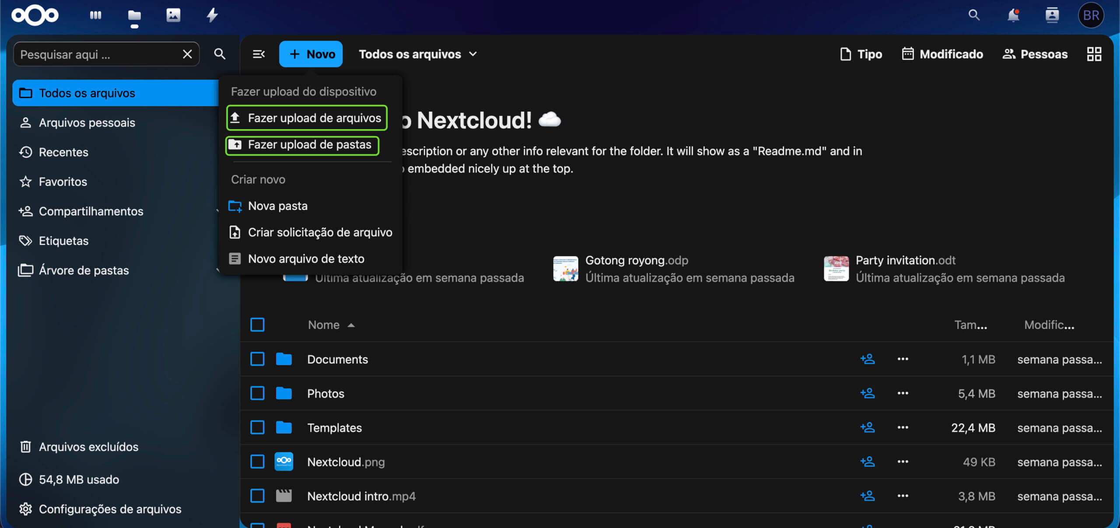Select Criar solicitação de arquivo
The height and width of the screenshot is (528, 1120).
coord(310,232)
